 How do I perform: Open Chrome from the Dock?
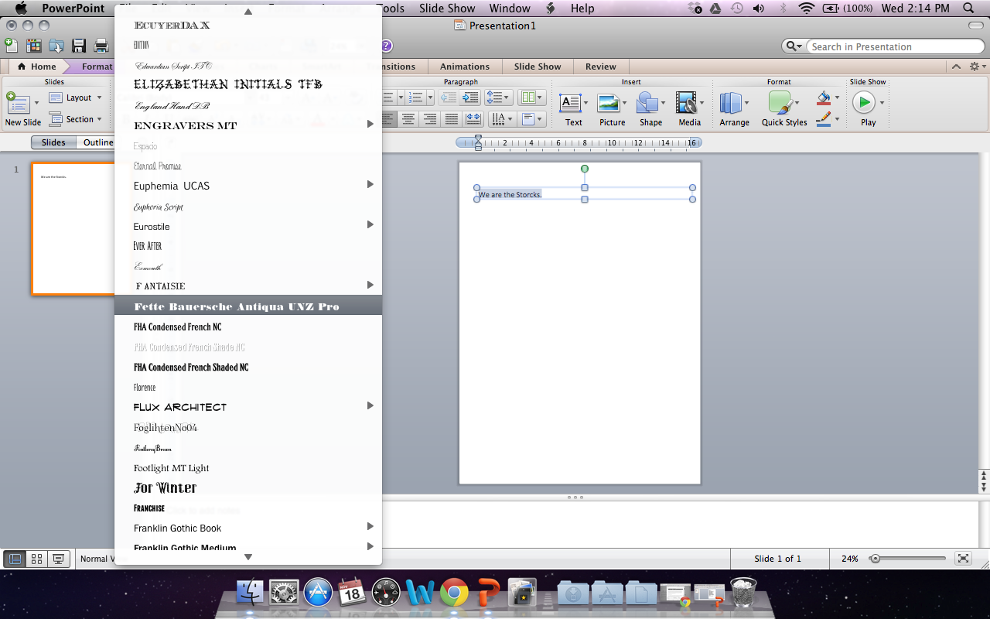(x=454, y=593)
